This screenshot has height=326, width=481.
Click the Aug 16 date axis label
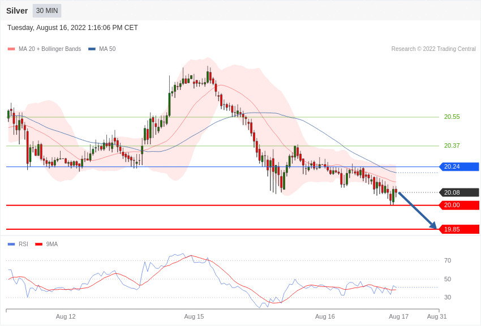click(x=325, y=316)
